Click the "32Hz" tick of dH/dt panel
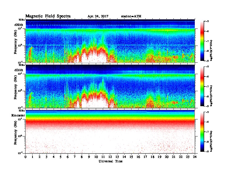 (x=22, y=20)
